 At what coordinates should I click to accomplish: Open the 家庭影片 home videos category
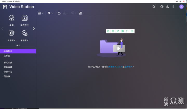point(24,36)
